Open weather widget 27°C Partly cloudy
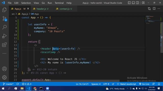The width and height of the screenshot is (163, 91). coord(115,89)
